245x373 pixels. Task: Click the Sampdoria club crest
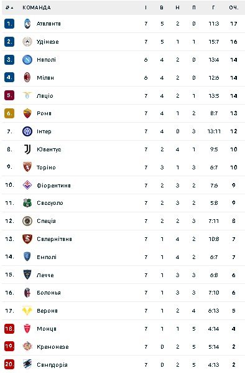[27, 364]
